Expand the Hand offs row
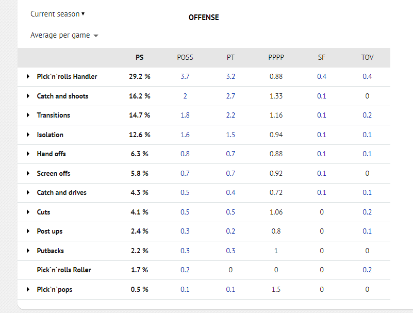 pyautogui.click(x=28, y=154)
